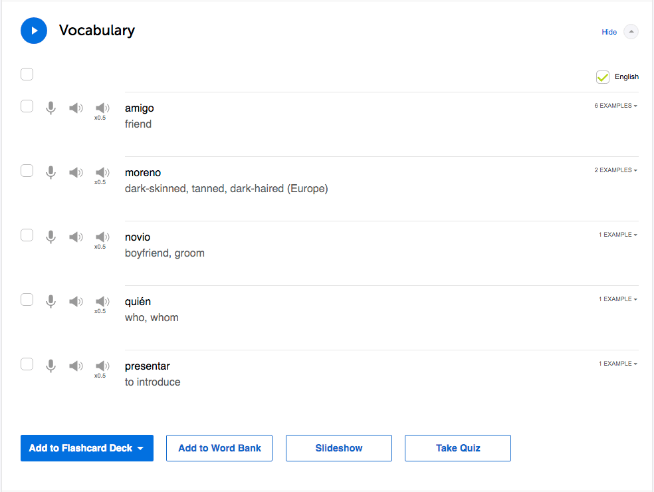Click the Take Quiz button
The image size is (654, 492).
coord(458,448)
